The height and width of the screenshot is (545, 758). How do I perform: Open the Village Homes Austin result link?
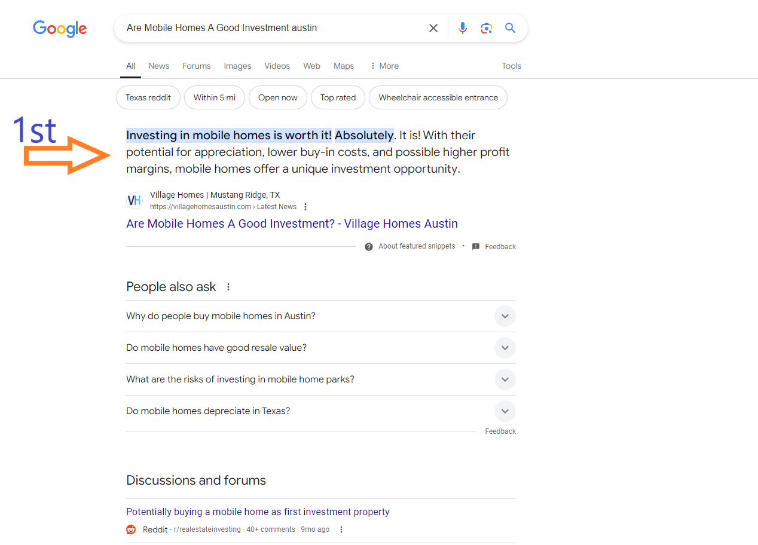tap(292, 223)
